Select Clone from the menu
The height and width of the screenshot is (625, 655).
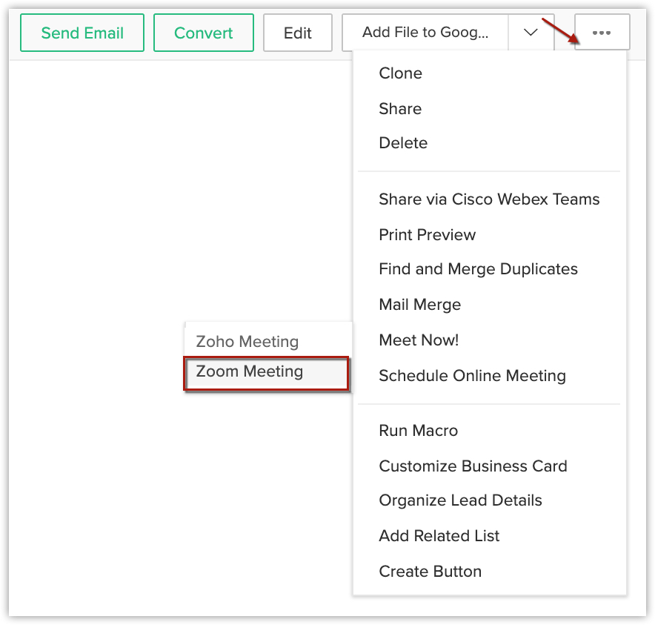400,73
